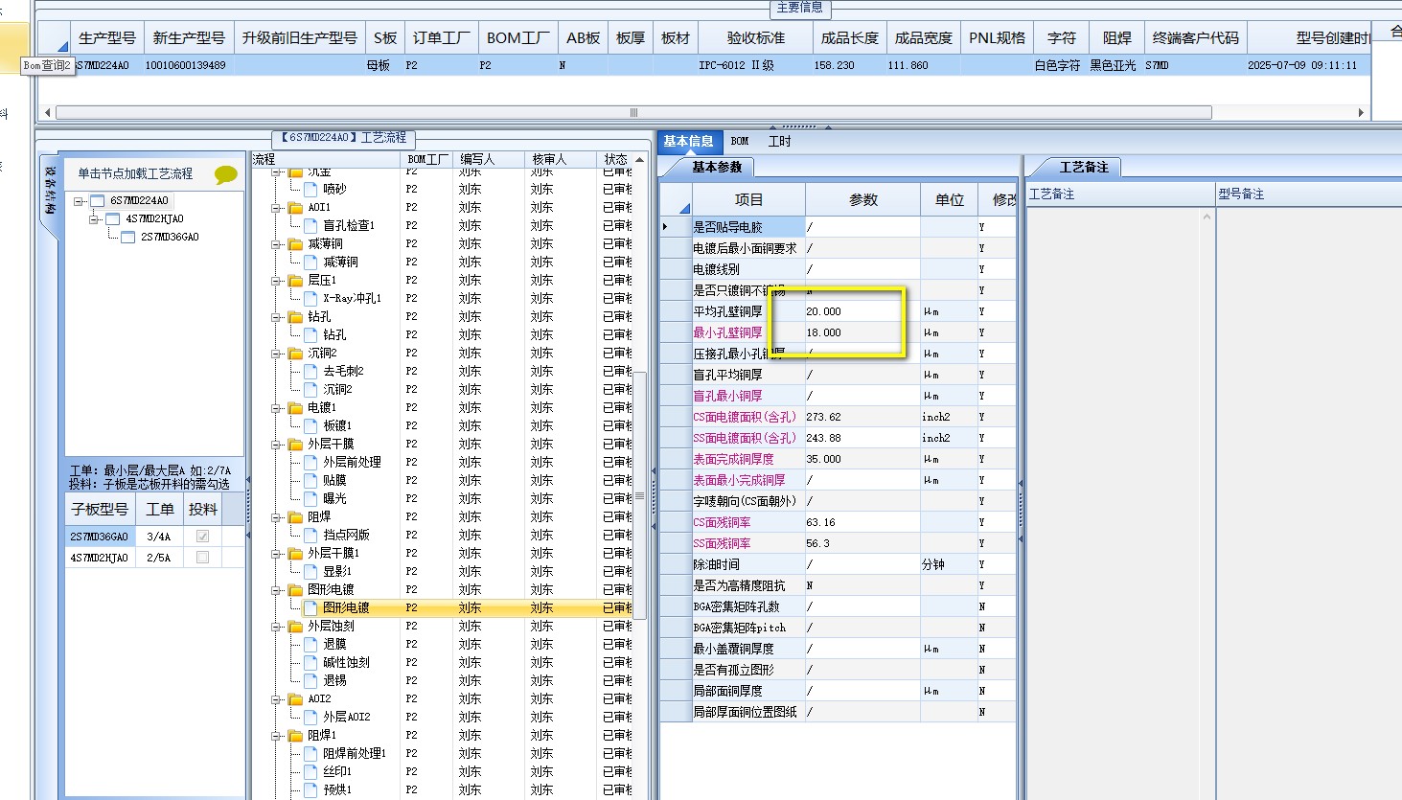Click the AOI2 folder icon
This screenshot has height=800, width=1402.
point(296,699)
